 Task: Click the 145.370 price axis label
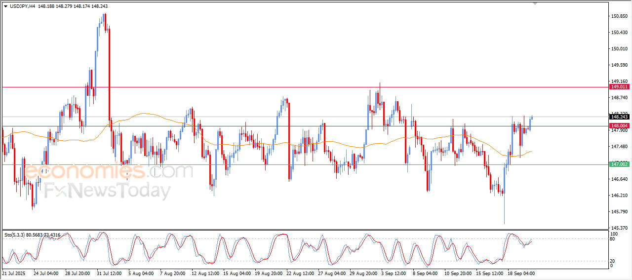pos(620,228)
